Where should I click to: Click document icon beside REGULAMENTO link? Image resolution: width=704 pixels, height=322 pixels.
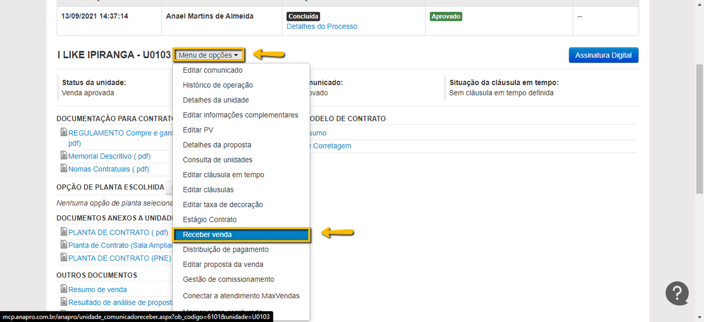[64, 133]
